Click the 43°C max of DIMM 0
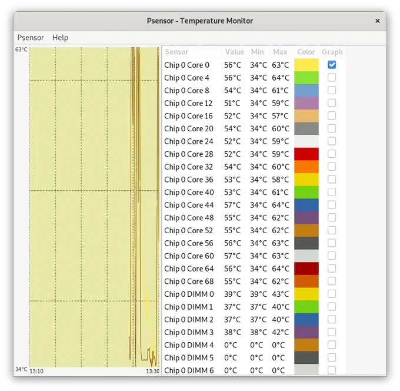This screenshot has height=391, width=400. pyautogui.click(x=281, y=294)
